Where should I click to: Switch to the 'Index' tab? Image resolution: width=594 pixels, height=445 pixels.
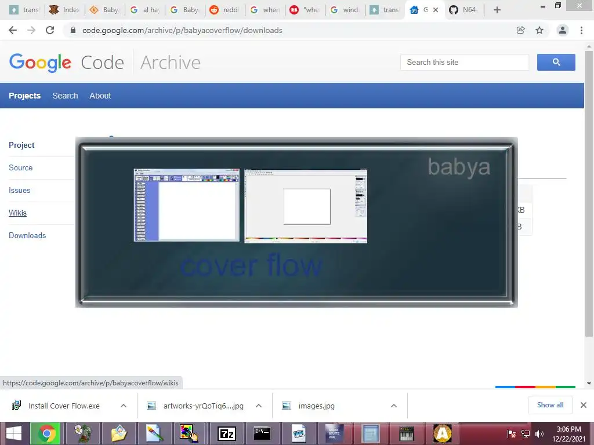[x=64, y=10]
